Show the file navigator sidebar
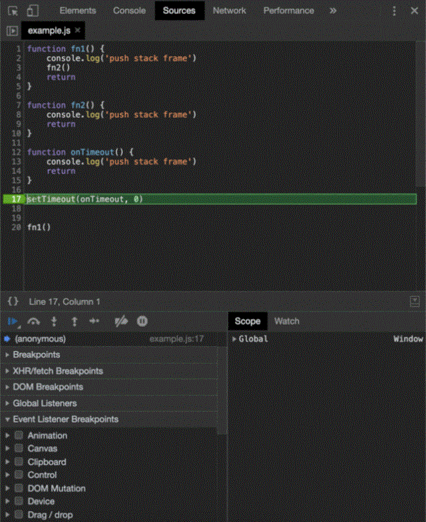 point(11,31)
